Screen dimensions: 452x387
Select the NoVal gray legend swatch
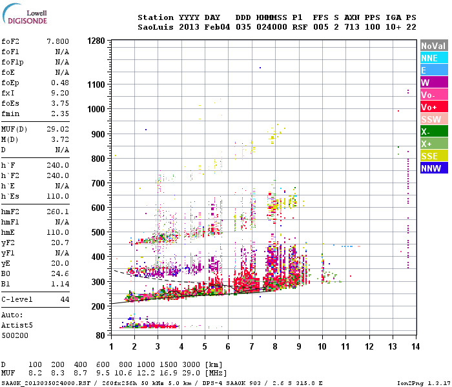point(434,46)
